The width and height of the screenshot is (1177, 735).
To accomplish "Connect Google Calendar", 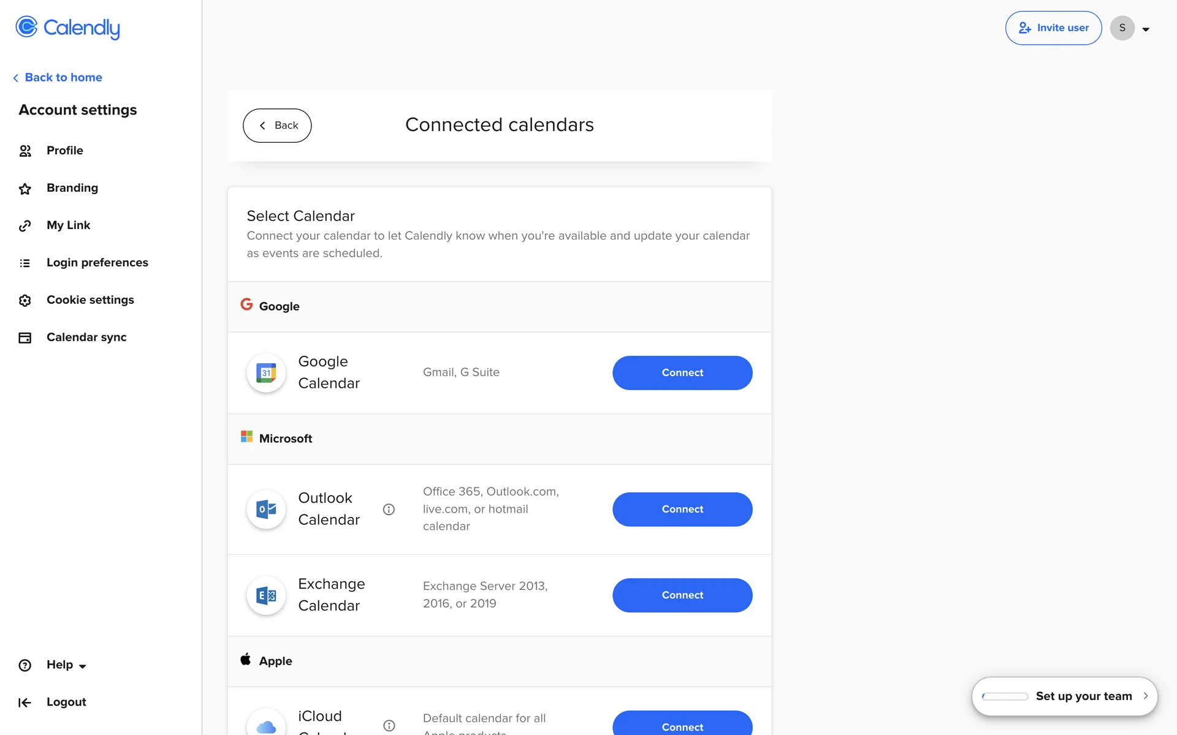I will pos(682,373).
